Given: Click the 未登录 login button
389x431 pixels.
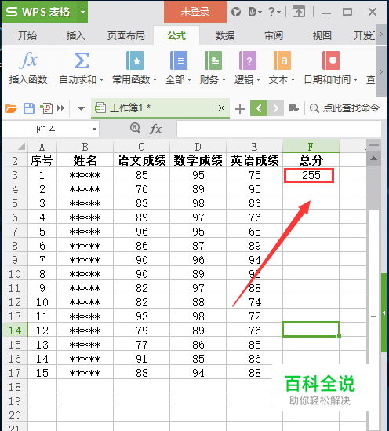Looking at the screenshot, I should [x=195, y=12].
